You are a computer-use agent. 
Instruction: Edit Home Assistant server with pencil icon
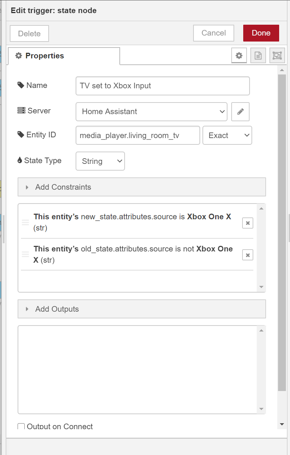click(240, 112)
